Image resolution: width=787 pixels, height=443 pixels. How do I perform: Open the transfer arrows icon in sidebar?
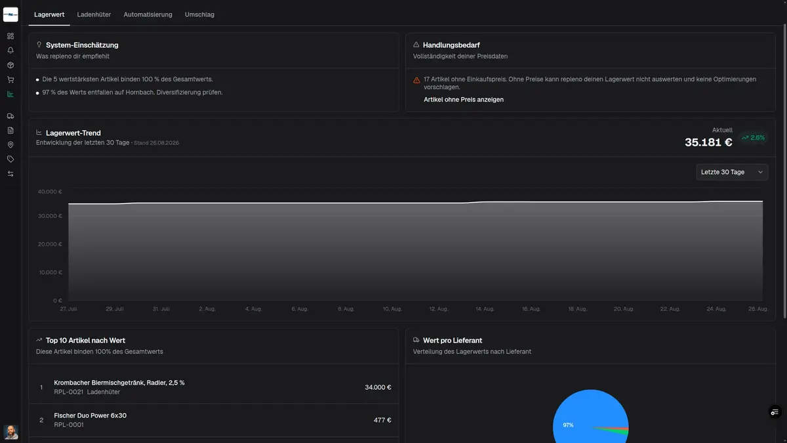pyautogui.click(x=10, y=174)
